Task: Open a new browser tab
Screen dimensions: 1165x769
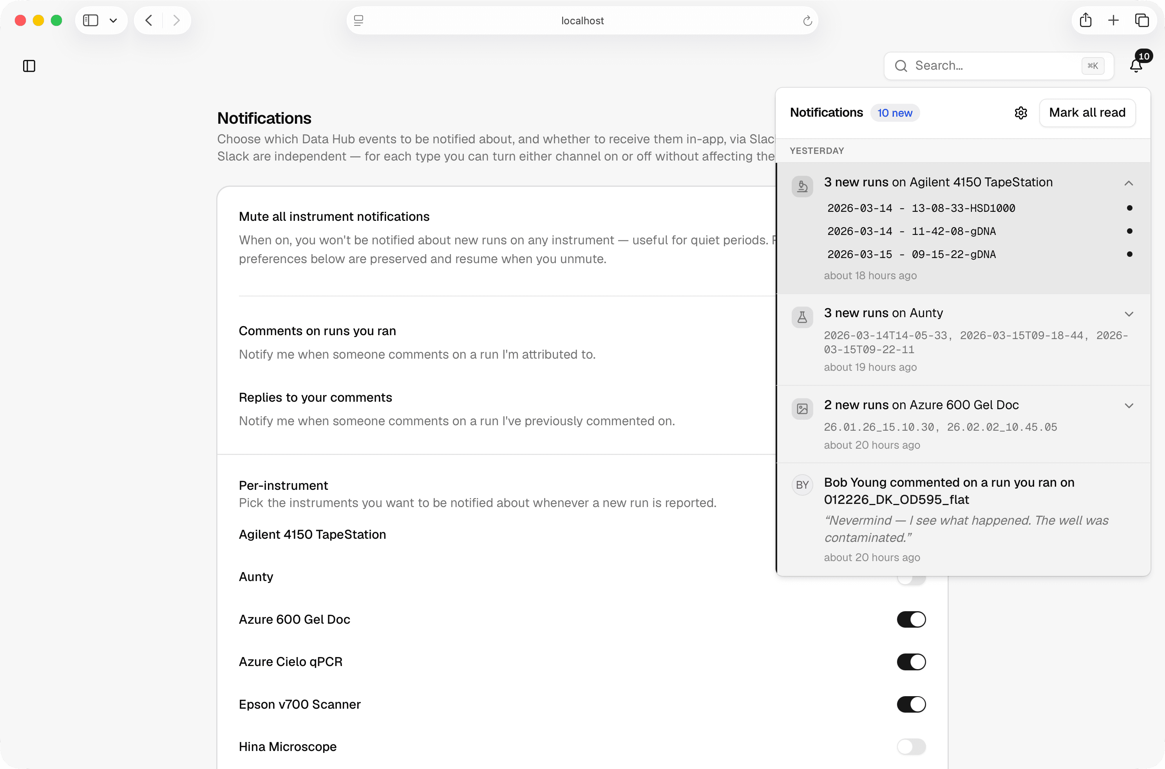Action: [x=1114, y=20]
